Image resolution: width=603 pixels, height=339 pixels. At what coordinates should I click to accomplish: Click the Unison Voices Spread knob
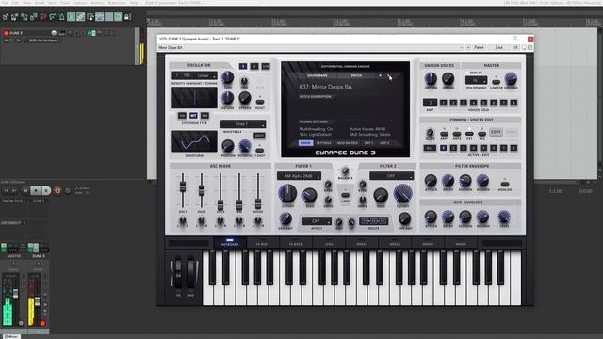pos(448,79)
